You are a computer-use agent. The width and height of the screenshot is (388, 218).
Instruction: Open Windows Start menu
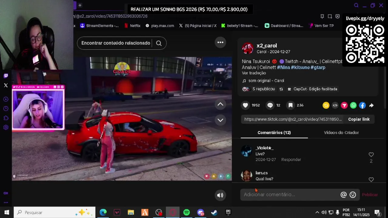click(7, 213)
